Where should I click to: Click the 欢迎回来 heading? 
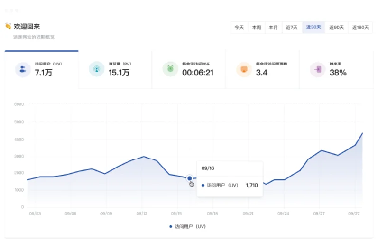click(27, 27)
